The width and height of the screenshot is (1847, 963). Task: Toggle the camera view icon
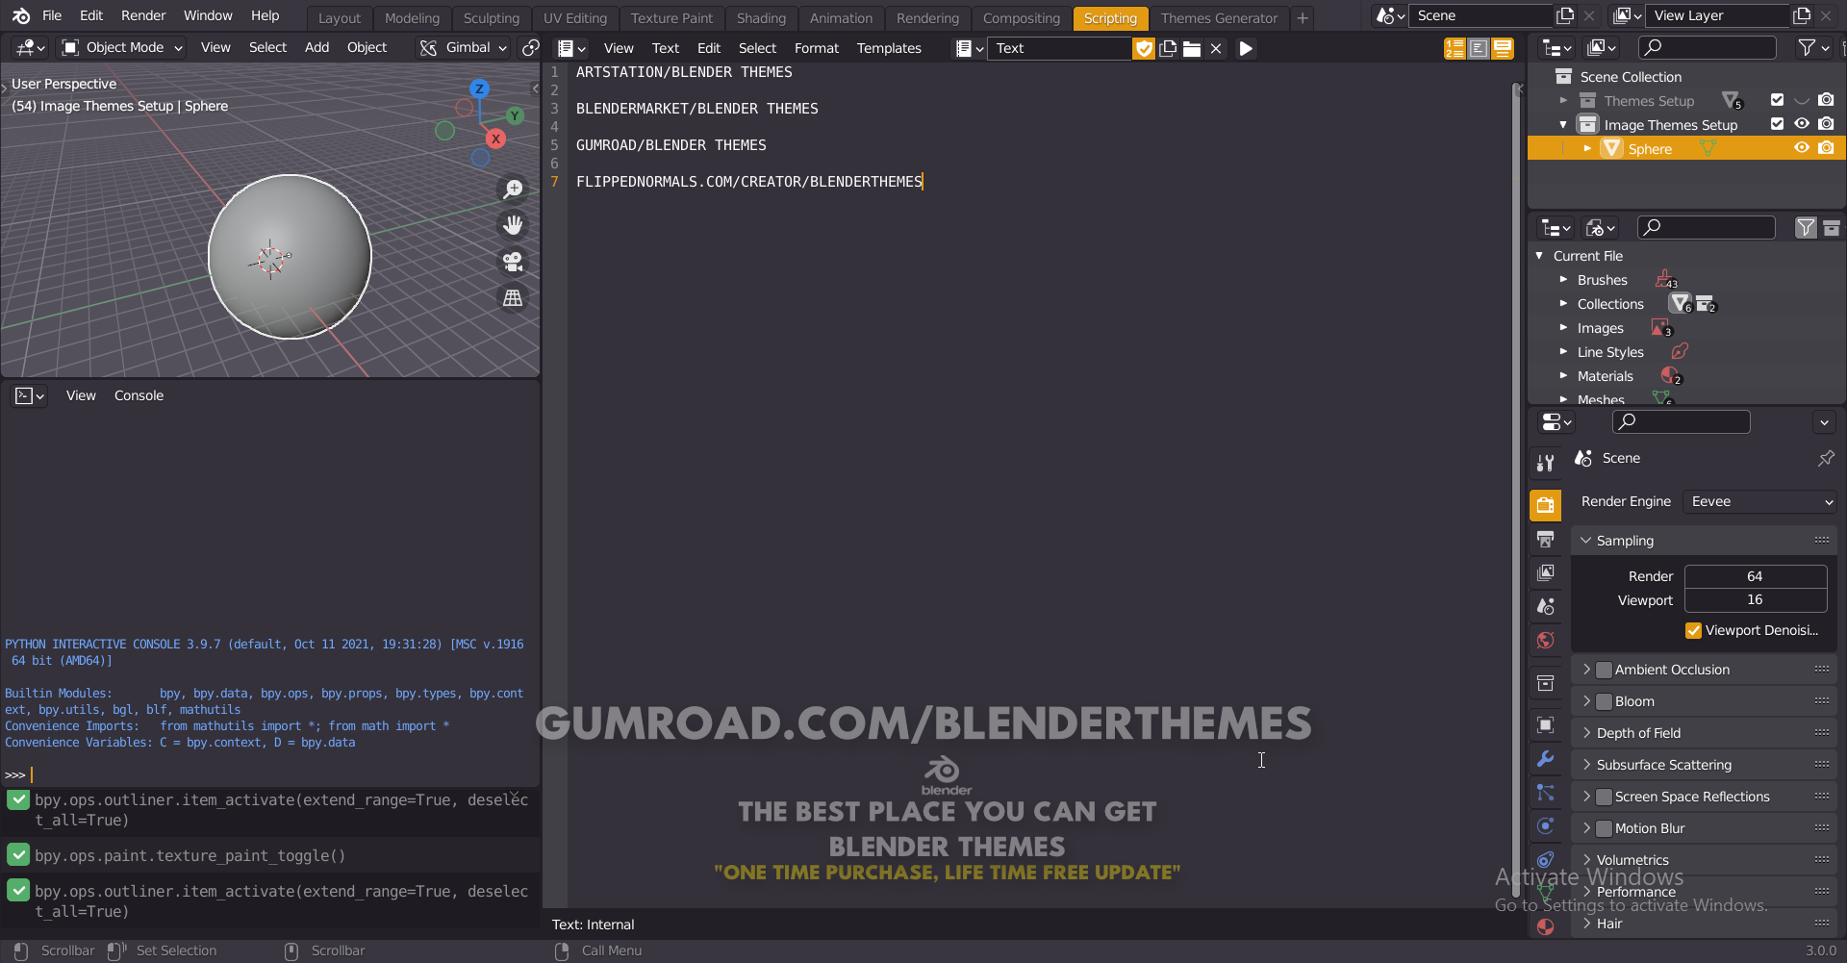[513, 262]
